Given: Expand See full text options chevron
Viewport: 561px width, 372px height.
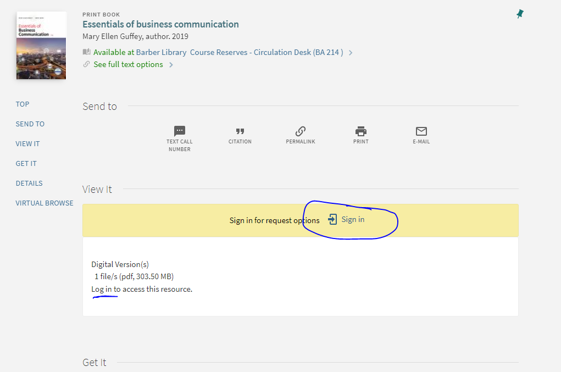Looking at the screenshot, I should (x=171, y=64).
